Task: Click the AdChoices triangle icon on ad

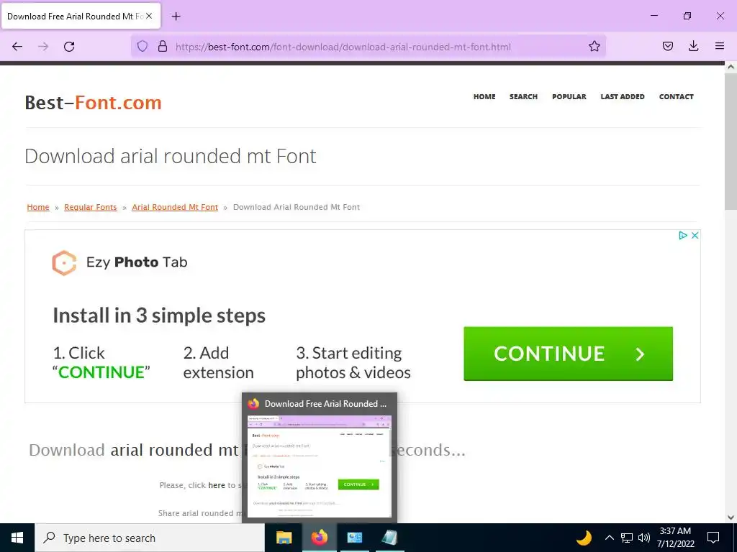Action: point(683,235)
